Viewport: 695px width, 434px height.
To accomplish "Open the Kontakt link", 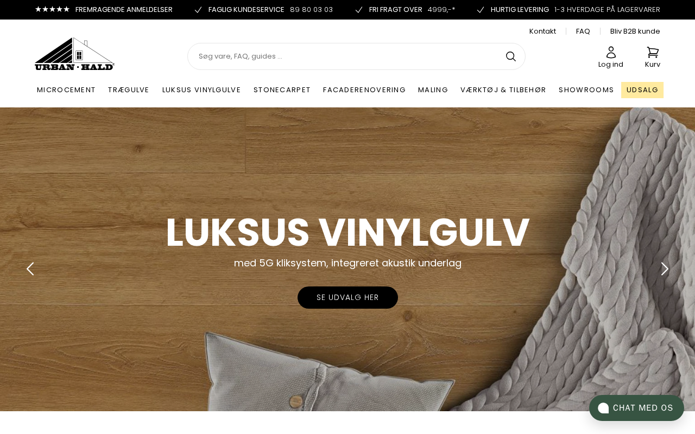I will coord(542,31).
